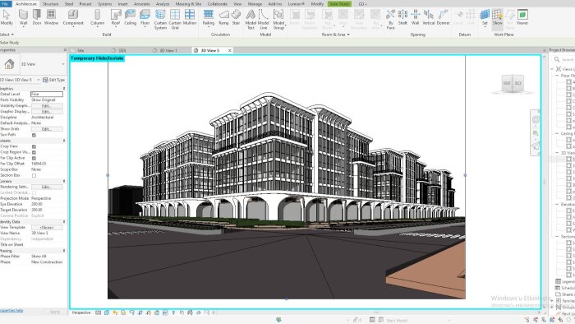The height and width of the screenshot is (324, 575).
Task: Select the Dormer opening tool
Action: point(443,17)
